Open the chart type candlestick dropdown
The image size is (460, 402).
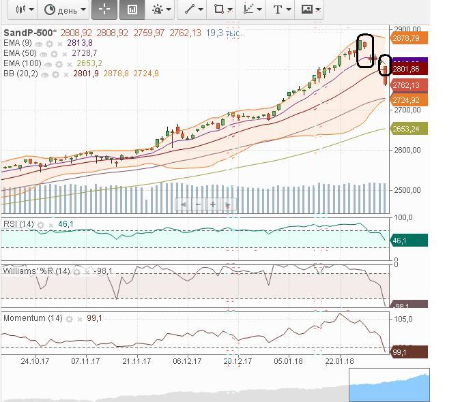25,10
